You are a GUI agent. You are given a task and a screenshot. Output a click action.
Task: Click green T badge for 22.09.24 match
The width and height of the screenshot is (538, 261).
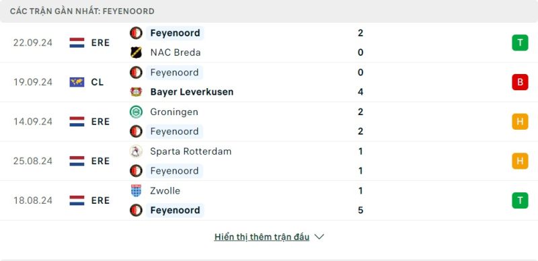520,42
